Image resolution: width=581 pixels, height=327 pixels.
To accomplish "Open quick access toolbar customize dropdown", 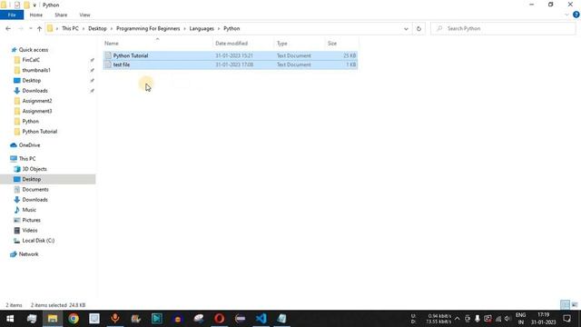I will [34, 5].
